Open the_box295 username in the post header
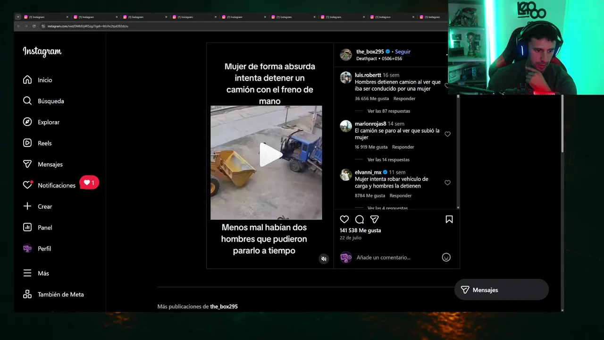 point(370,51)
